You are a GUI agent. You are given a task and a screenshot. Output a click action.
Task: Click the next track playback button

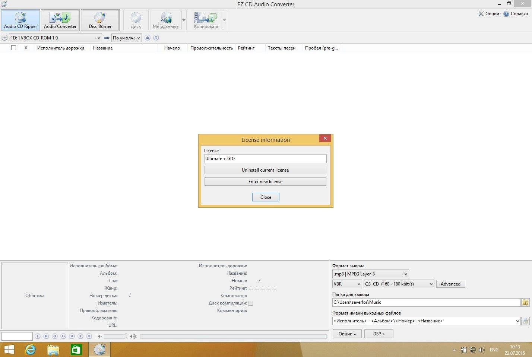click(72, 336)
